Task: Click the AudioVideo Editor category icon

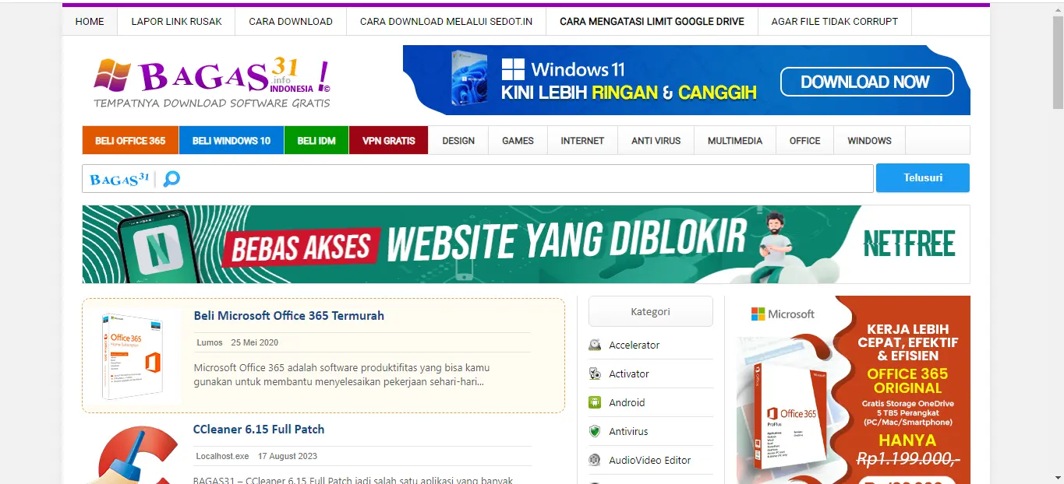Action: point(596,460)
